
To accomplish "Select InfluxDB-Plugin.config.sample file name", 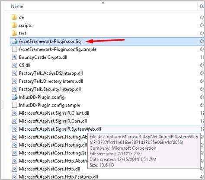I will pyautogui.click(x=49, y=105).
